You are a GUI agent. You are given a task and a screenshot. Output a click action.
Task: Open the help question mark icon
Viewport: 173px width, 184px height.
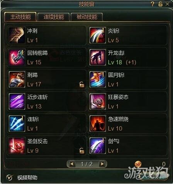click(x=153, y=4)
